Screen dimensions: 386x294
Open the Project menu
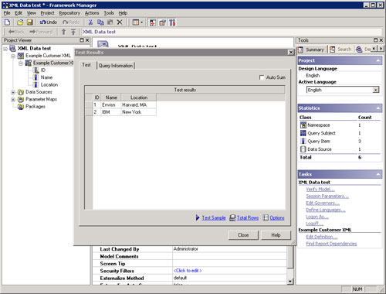tap(47, 13)
